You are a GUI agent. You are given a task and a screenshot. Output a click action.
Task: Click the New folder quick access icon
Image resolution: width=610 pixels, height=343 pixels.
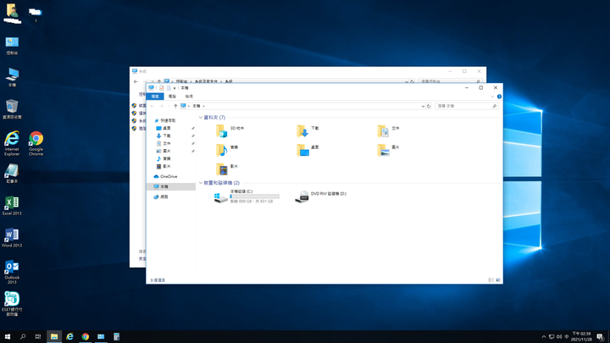click(169, 88)
